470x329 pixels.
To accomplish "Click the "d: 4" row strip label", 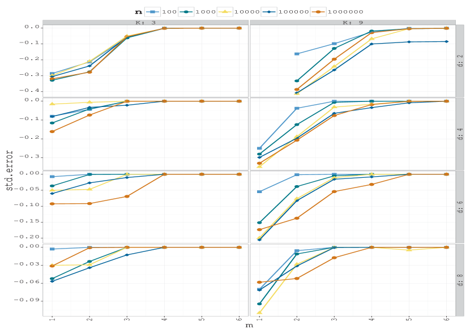I will pos(460,134).
